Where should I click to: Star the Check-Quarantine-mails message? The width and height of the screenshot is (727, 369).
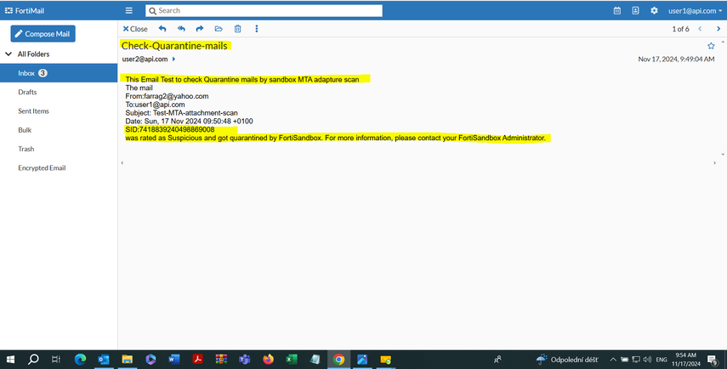tap(711, 46)
